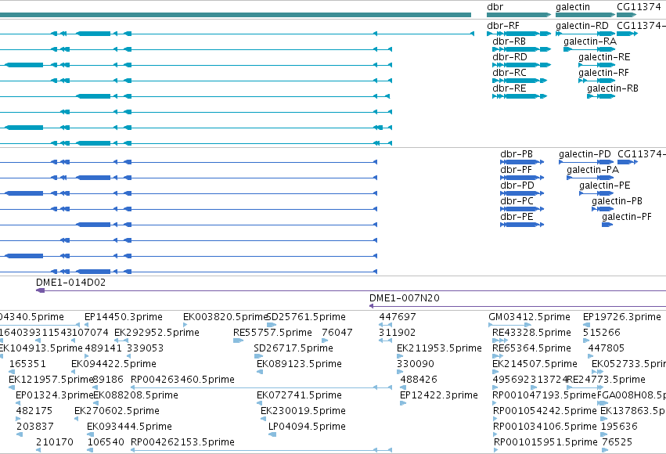
Task: Click feature 488426
Action: 419,380
